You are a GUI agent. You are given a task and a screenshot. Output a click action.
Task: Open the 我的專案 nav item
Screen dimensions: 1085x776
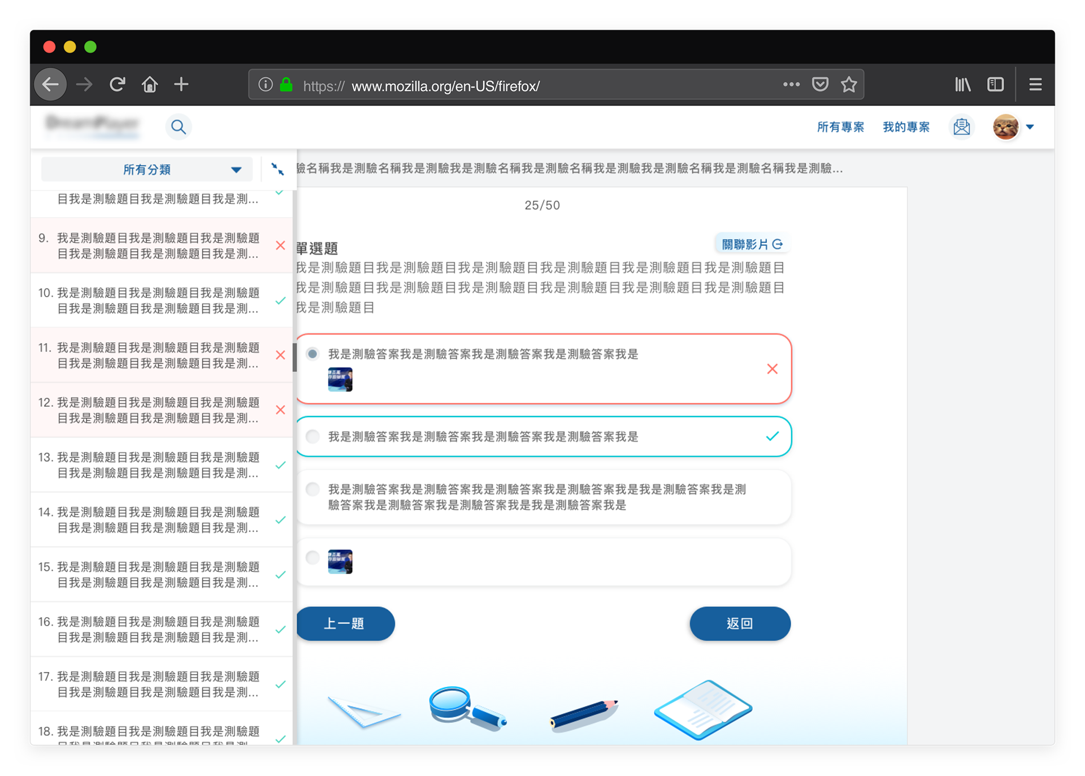[x=906, y=127]
